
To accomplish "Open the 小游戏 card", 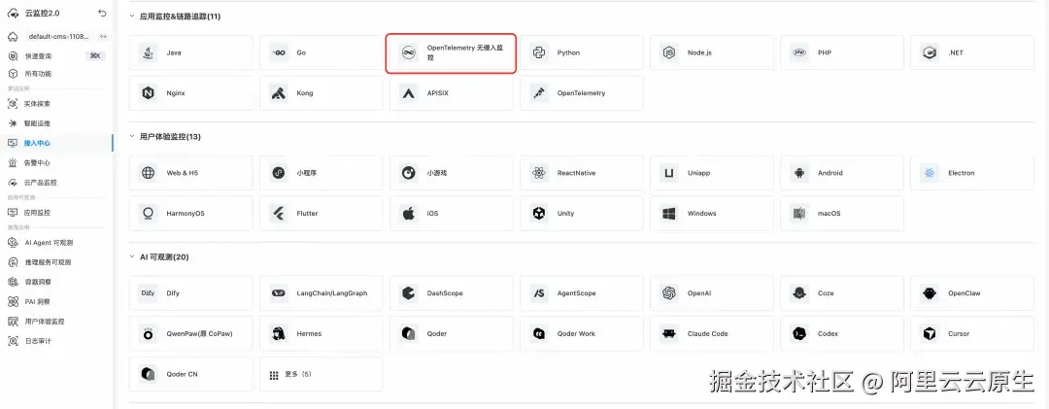I will pyautogui.click(x=452, y=173).
